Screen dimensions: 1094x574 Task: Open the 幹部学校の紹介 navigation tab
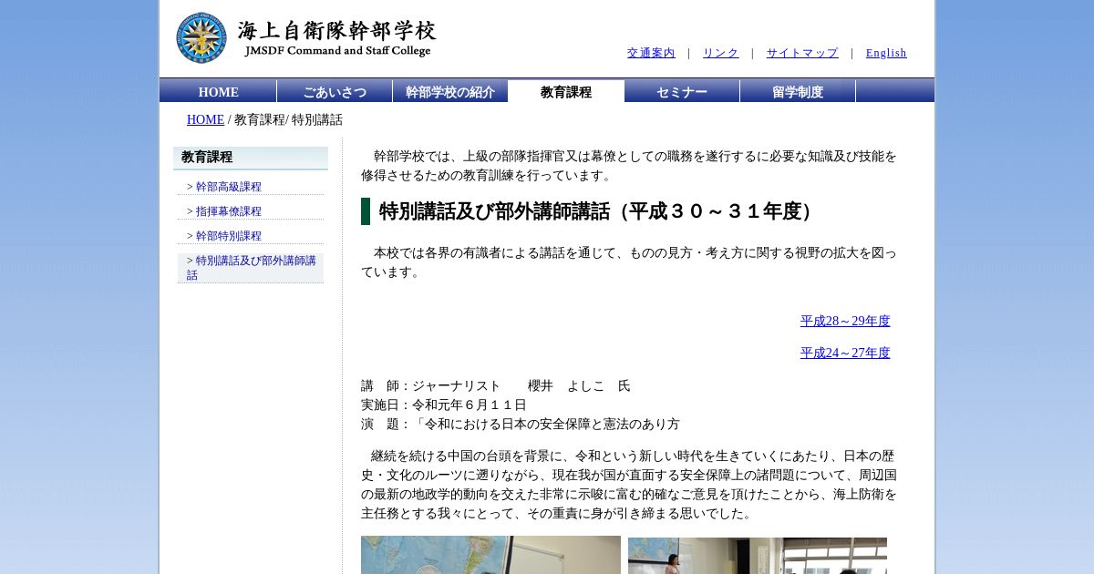[450, 91]
